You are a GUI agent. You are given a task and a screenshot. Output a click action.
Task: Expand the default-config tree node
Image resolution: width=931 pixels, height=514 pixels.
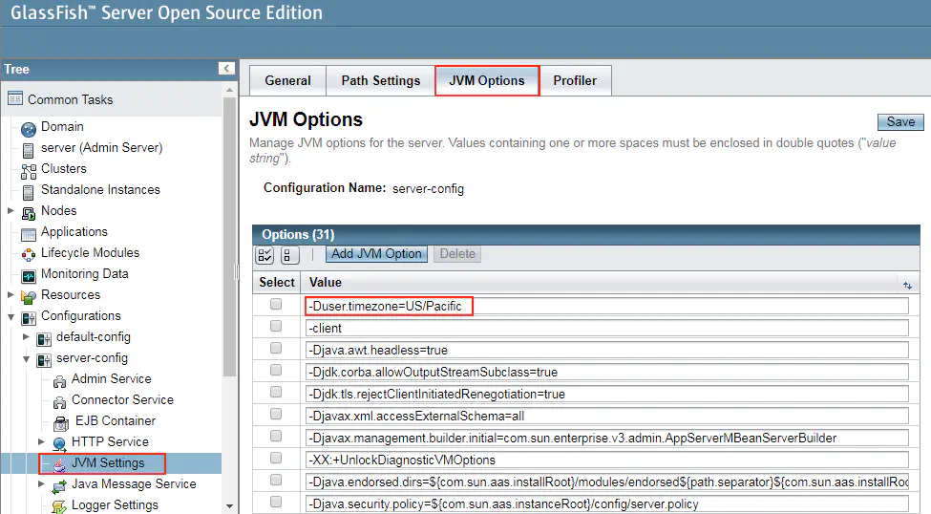point(26,336)
